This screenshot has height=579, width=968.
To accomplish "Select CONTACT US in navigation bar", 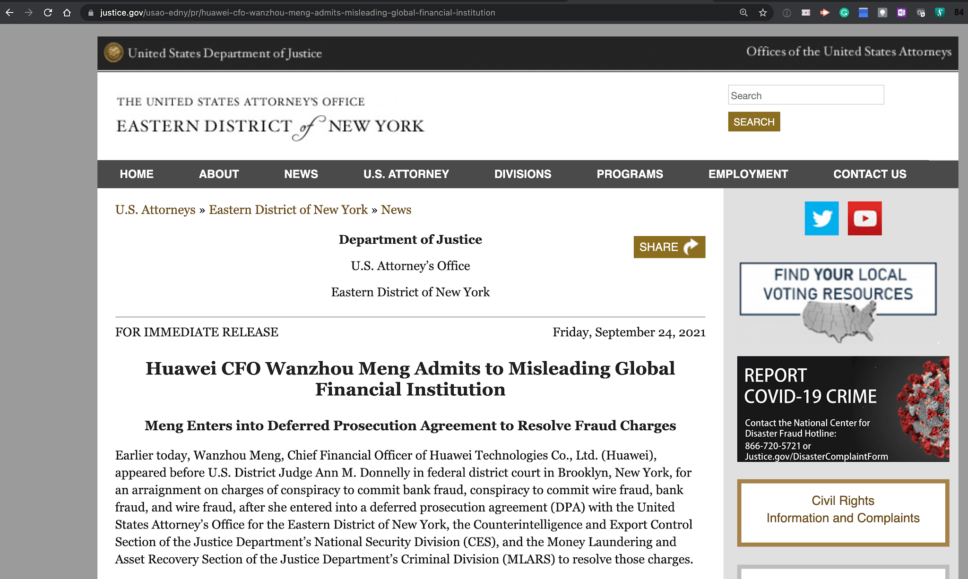I will (x=869, y=174).
